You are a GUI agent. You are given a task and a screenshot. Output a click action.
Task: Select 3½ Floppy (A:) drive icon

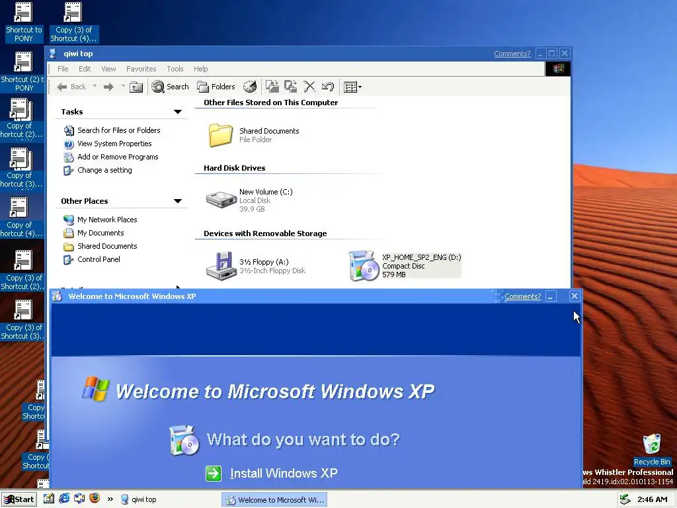[221, 266]
